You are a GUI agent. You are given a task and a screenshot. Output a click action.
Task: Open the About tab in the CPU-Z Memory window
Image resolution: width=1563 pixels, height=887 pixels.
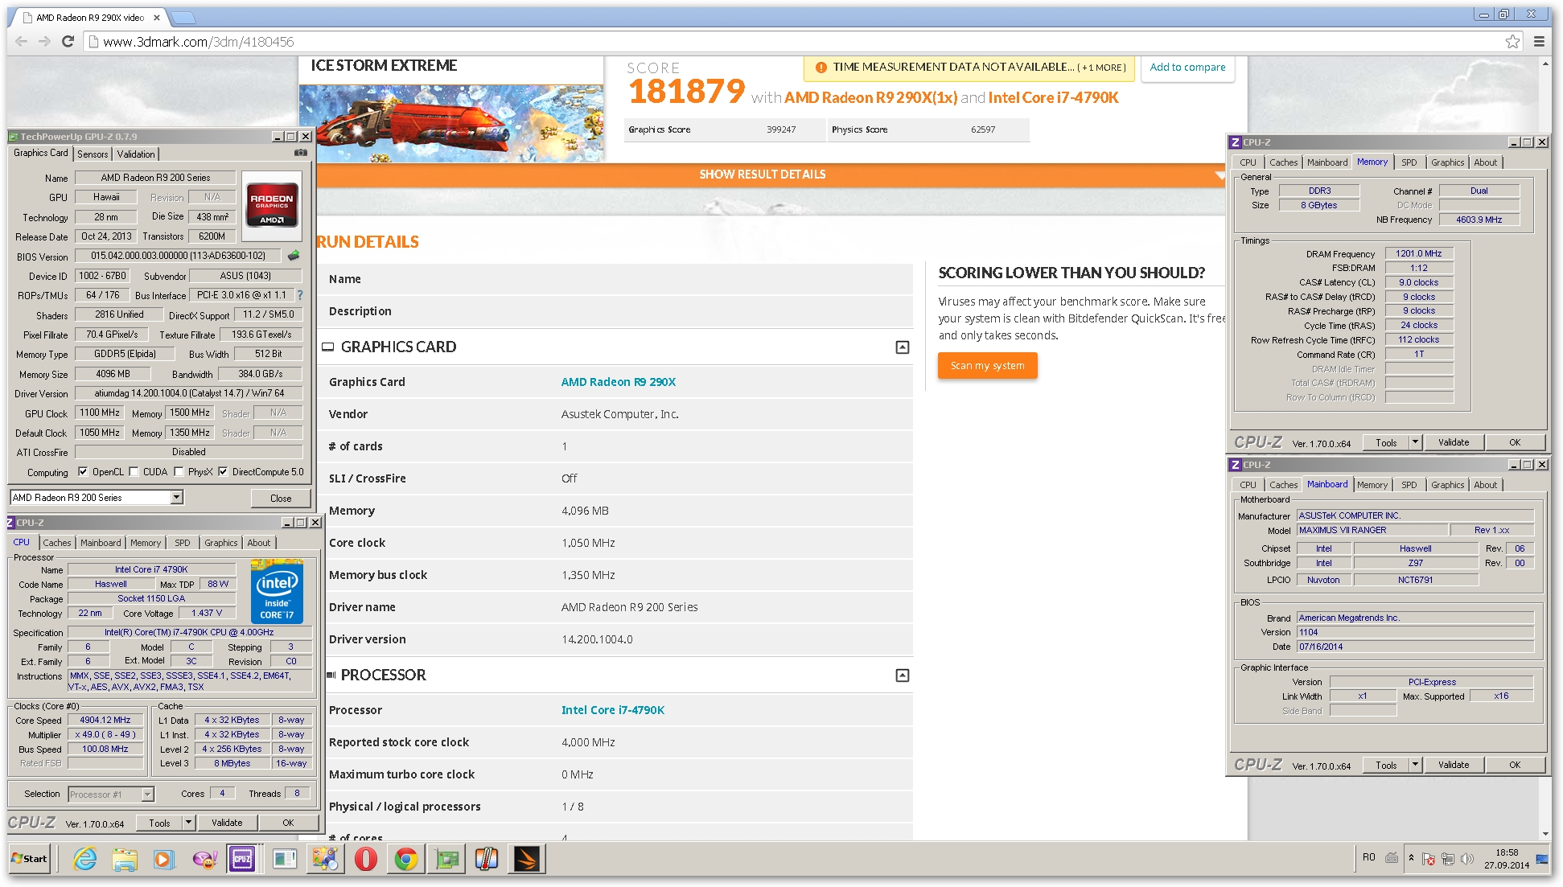point(1486,162)
